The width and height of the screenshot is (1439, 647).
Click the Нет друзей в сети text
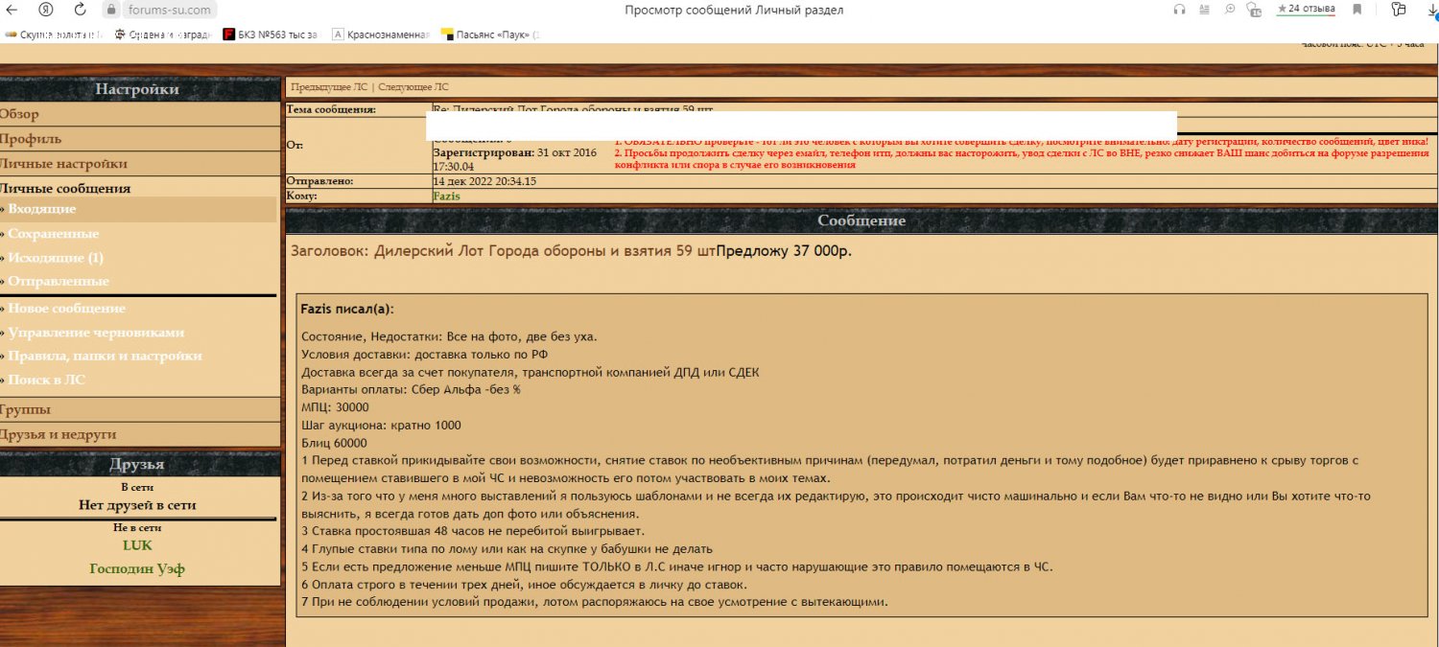pos(137,505)
